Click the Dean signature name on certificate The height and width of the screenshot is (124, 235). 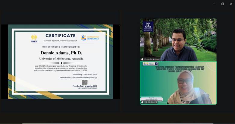pos(85,86)
